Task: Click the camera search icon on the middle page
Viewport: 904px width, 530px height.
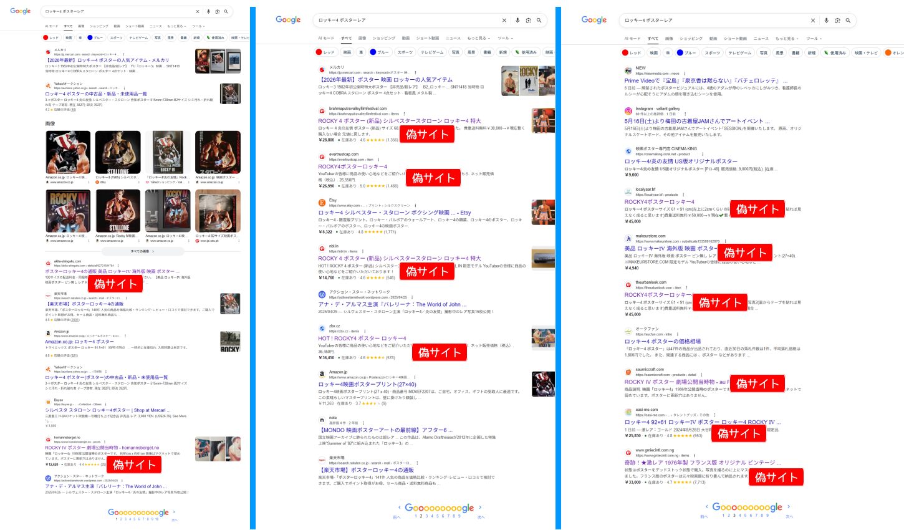Action: [x=528, y=20]
